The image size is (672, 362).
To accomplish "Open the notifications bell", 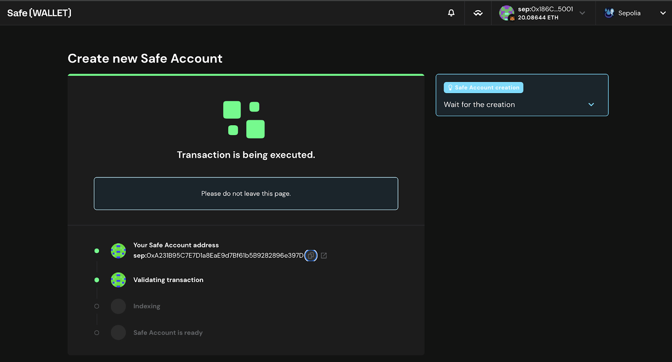I will click(x=451, y=13).
